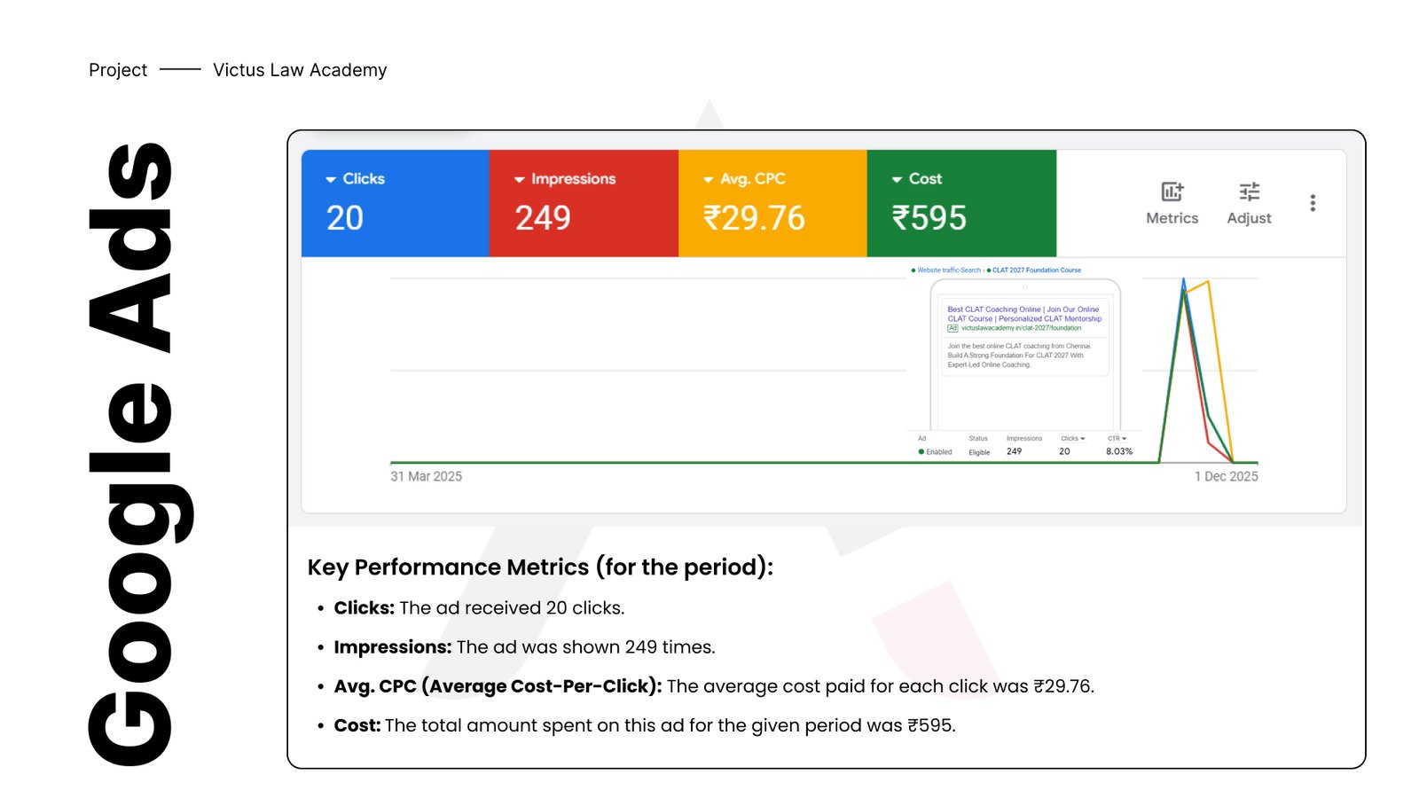Click the Adjust sliders icon
Image resolution: width=1419 pixels, height=798 pixels.
point(1249,192)
